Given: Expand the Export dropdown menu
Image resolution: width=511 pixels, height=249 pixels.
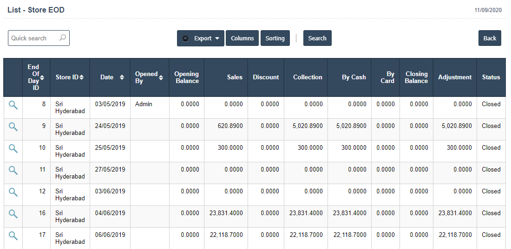Looking at the screenshot, I should tap(201, 38).
